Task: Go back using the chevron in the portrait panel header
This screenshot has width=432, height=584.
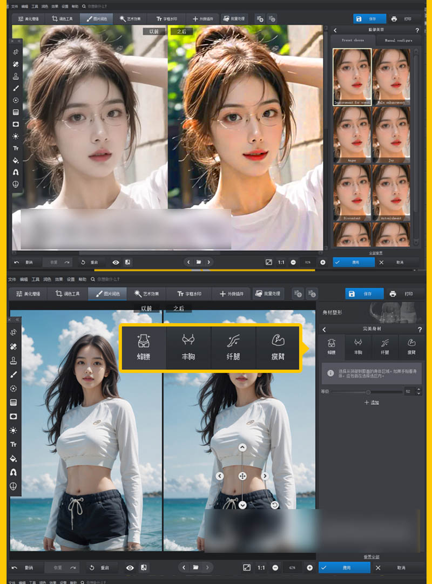Action: click(x=335, y=30)
